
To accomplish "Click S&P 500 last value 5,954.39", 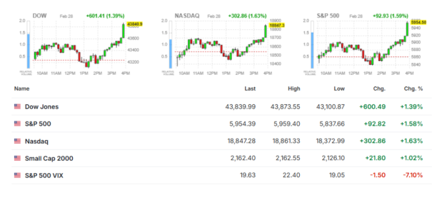I will 243,124.
